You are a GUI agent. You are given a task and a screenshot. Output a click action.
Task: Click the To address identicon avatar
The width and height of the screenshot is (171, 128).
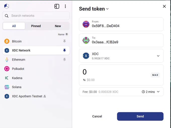86,40
